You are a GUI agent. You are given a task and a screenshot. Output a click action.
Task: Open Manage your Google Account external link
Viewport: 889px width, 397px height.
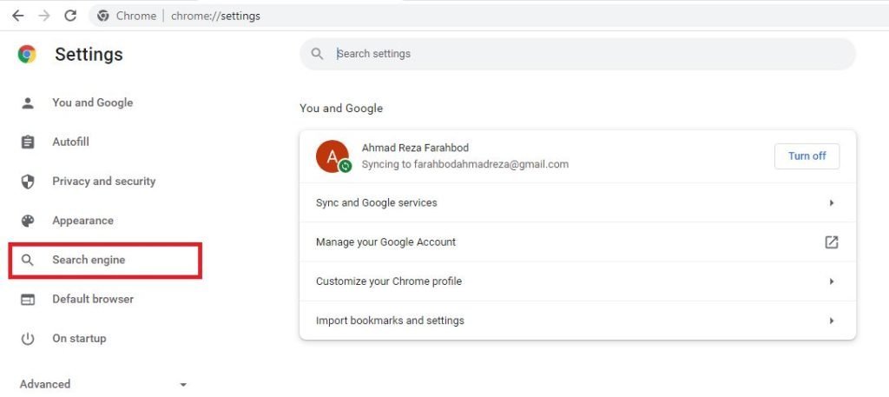coord(831,242)
